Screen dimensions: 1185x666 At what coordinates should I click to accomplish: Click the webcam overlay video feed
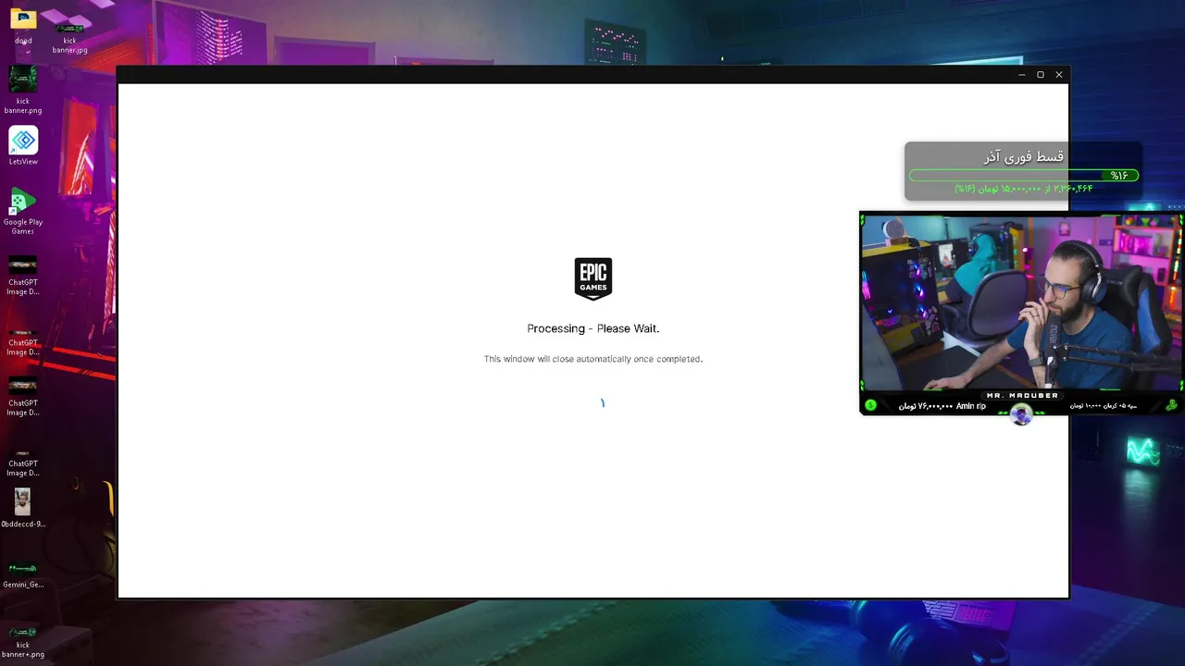(1022, 302)
